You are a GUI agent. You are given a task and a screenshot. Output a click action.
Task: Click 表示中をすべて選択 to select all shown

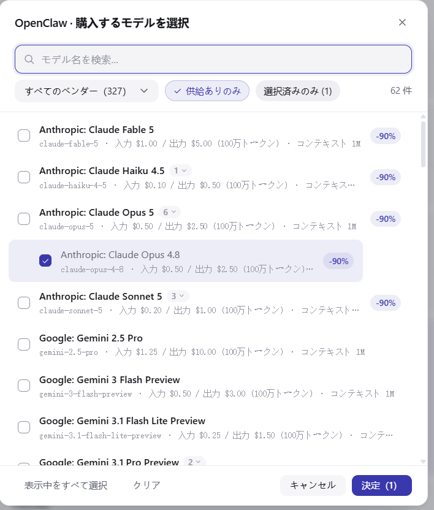66,485
